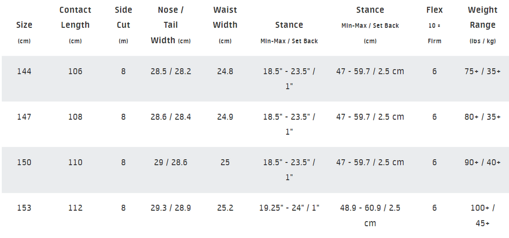Select the 144 size cell
This screenshot has height=238, width=509.
tap(24, 72)
